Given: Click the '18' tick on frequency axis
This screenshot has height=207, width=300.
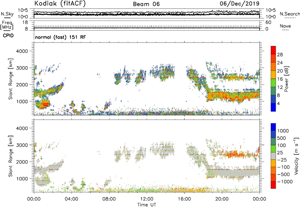Looking at the screenshot, I should pyautogui.click(x=25, y=22).
